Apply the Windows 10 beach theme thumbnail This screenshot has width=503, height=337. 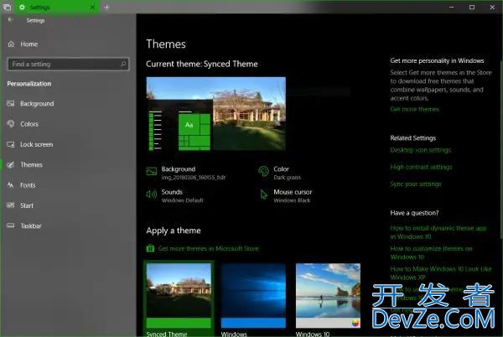coord(328,295)
